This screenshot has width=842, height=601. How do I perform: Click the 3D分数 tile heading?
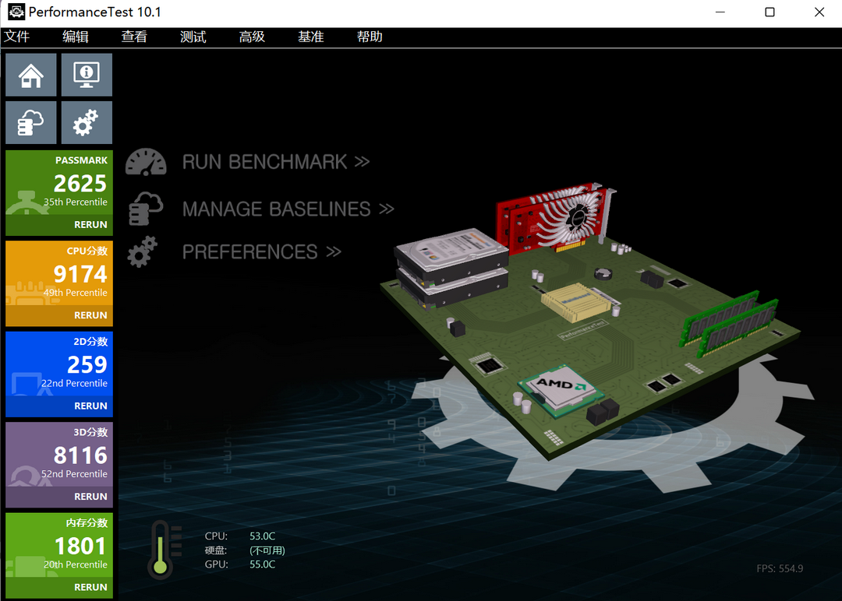(90, 432)
